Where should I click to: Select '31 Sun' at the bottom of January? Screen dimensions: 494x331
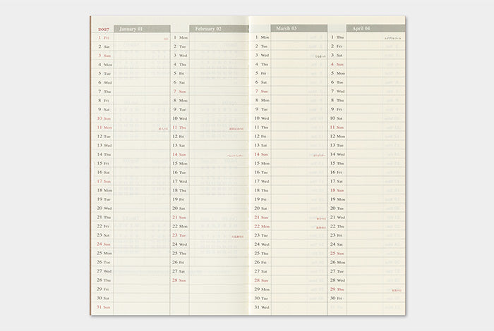coord(104,307)
